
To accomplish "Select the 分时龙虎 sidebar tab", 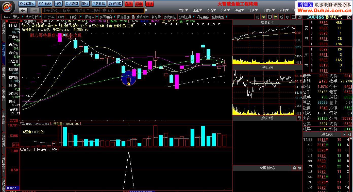I will pyautogui.click(x=4, y=140).
